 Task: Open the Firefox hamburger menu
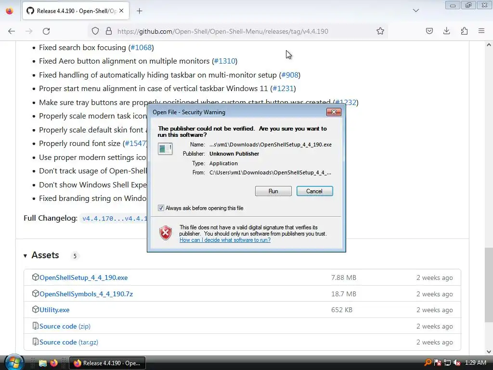coord(481,31)
